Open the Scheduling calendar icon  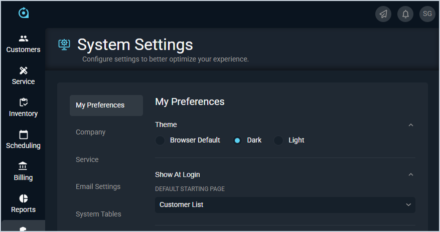pyautogui.click(x=24, y=134)
